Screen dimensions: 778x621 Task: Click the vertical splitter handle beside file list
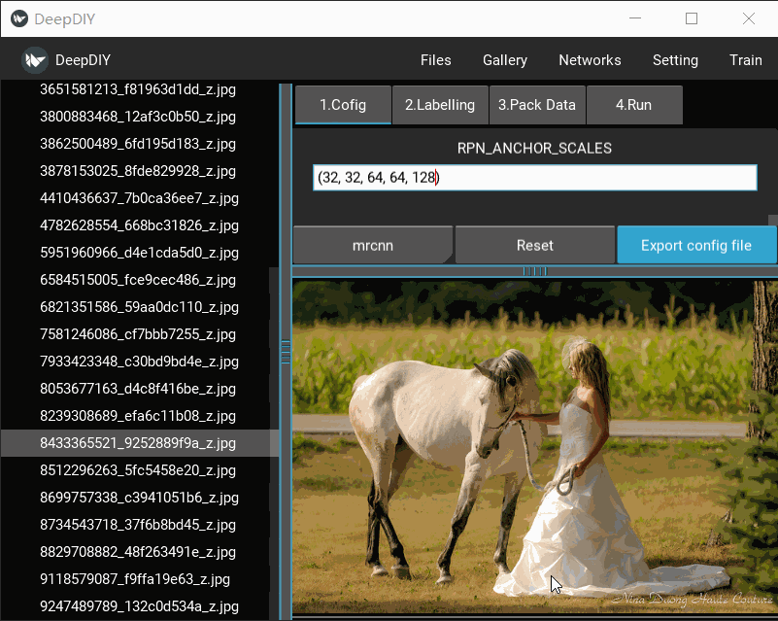286,352
